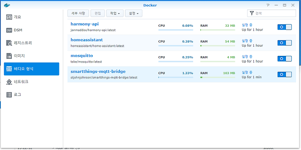The height and width of the screenshot is (150, 301).
Task: Click the 개요 overview sidebar icon
Action: tap(9, 17)
